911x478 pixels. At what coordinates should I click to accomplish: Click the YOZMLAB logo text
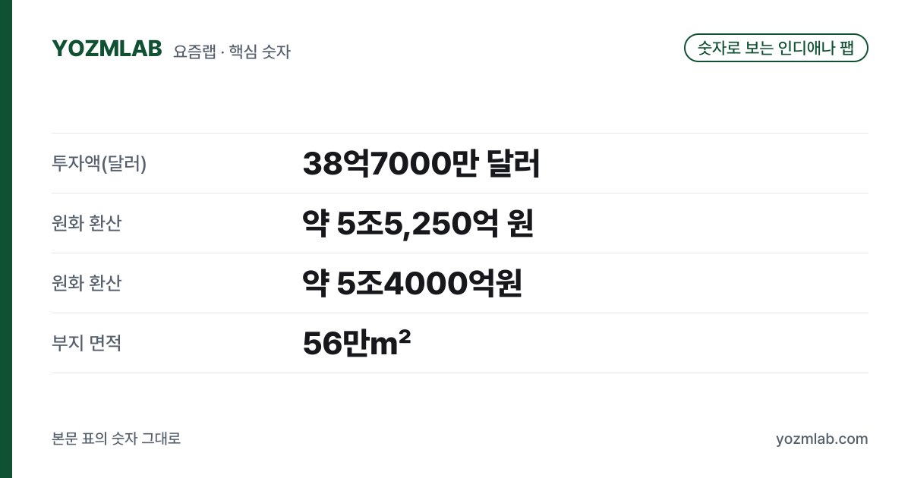click(107, 49)
